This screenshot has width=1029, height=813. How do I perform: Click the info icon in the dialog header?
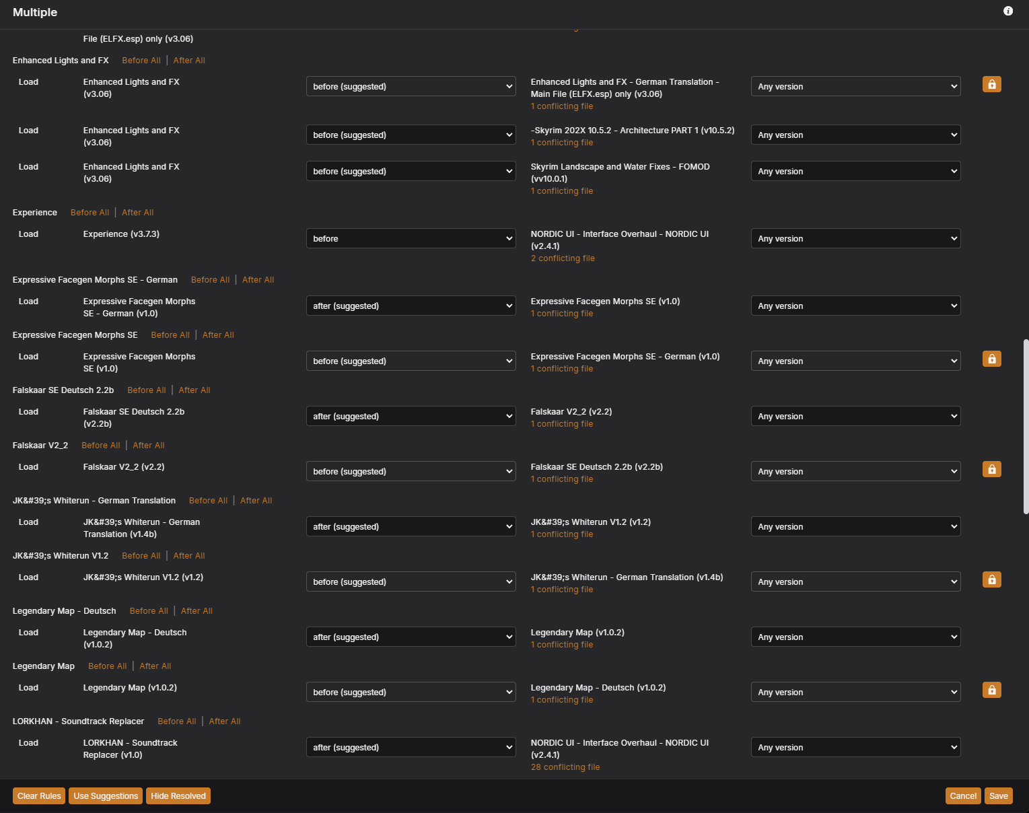[1007, 11]
